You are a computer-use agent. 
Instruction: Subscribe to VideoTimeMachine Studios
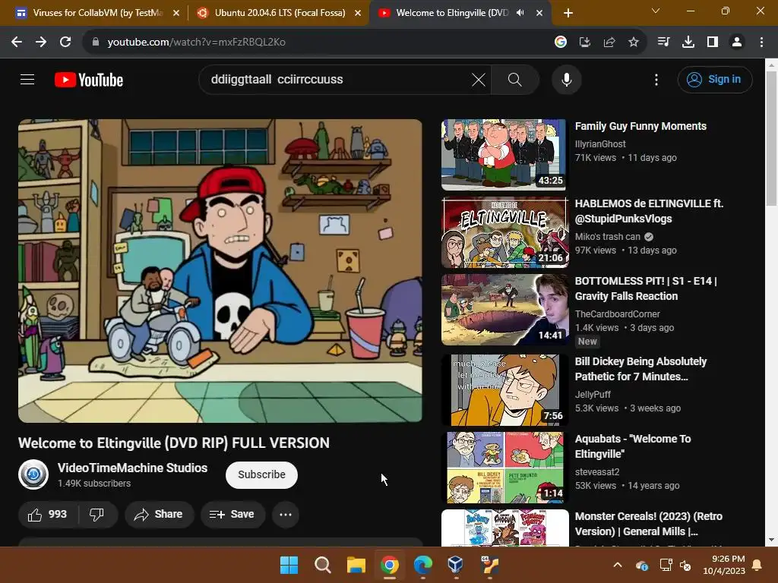pos(261,474)
